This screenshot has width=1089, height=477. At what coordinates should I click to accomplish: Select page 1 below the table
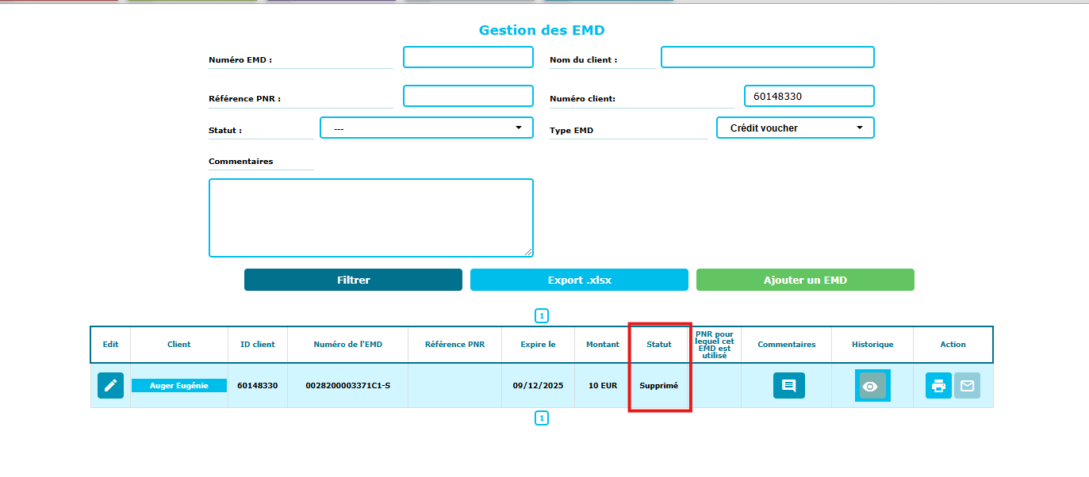click(x=542, y=418)
